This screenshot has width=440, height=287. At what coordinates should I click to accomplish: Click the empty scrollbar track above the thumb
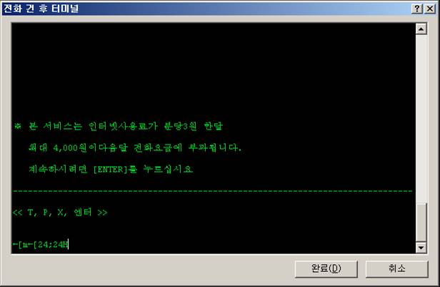pyautogui.click(x=421, y=118)
